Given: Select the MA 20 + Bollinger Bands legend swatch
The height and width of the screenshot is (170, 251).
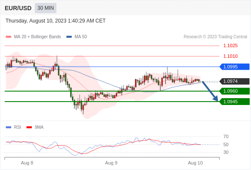Looking at the screenshot, I should (9, 37).
